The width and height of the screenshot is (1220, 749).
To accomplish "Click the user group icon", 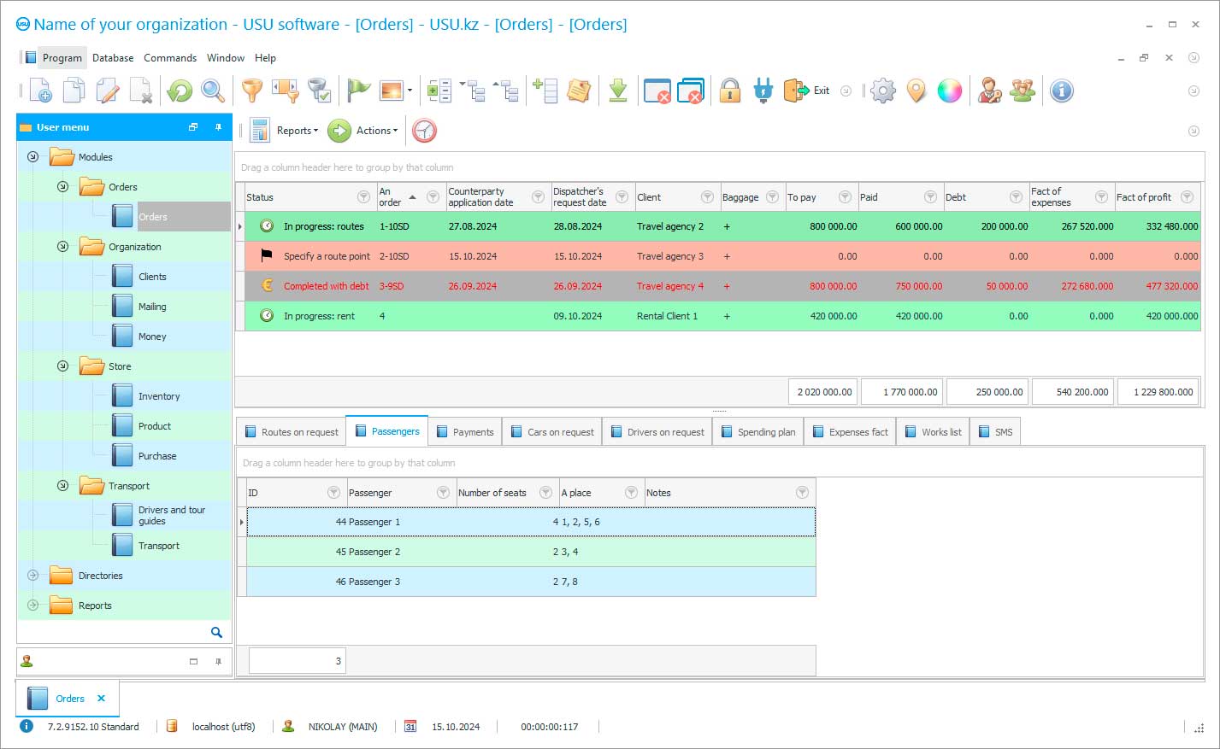I will pos(1023,91).
